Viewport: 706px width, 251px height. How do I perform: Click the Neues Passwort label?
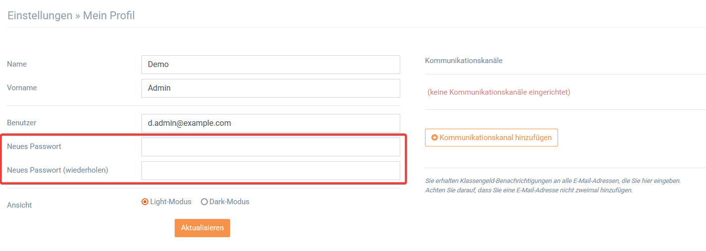pos(34,146)
